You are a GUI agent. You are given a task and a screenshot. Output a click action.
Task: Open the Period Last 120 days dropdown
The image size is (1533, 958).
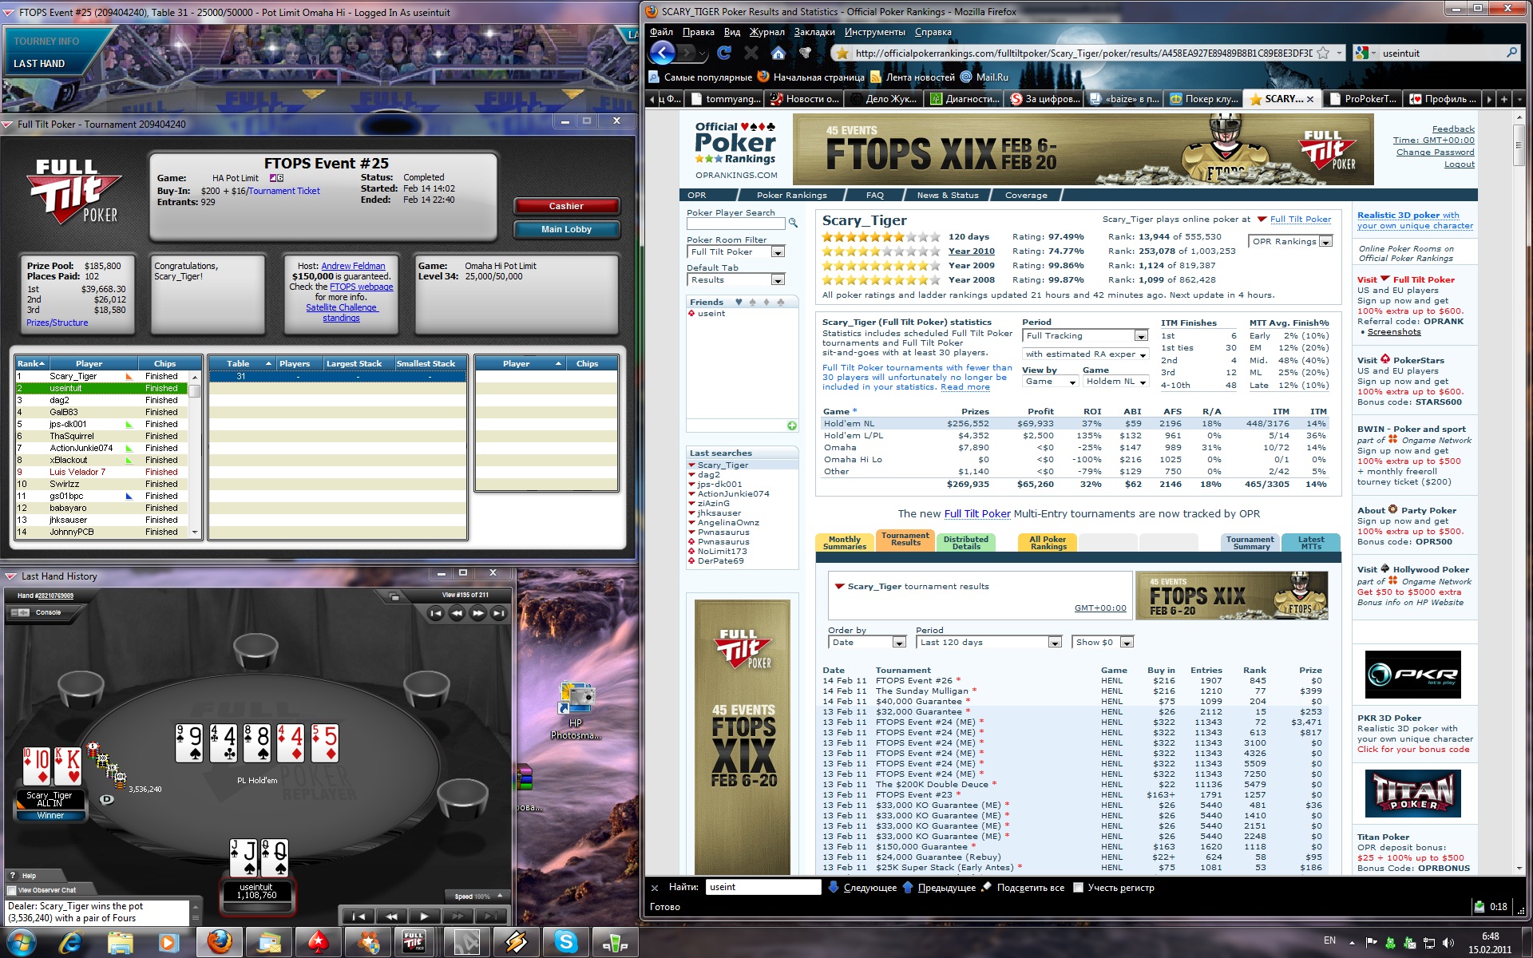(1055, 643)
